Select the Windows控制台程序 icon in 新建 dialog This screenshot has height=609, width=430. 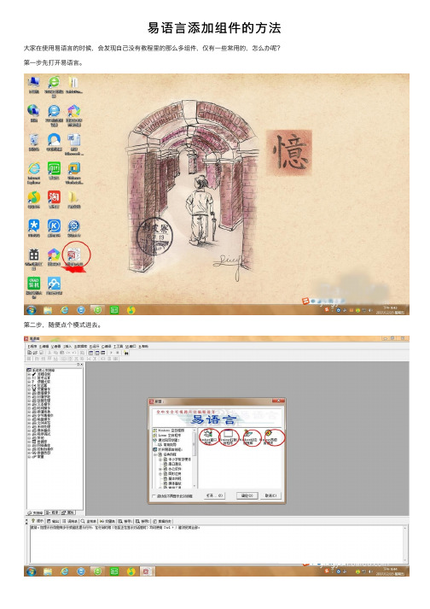[x=228, y=437]
